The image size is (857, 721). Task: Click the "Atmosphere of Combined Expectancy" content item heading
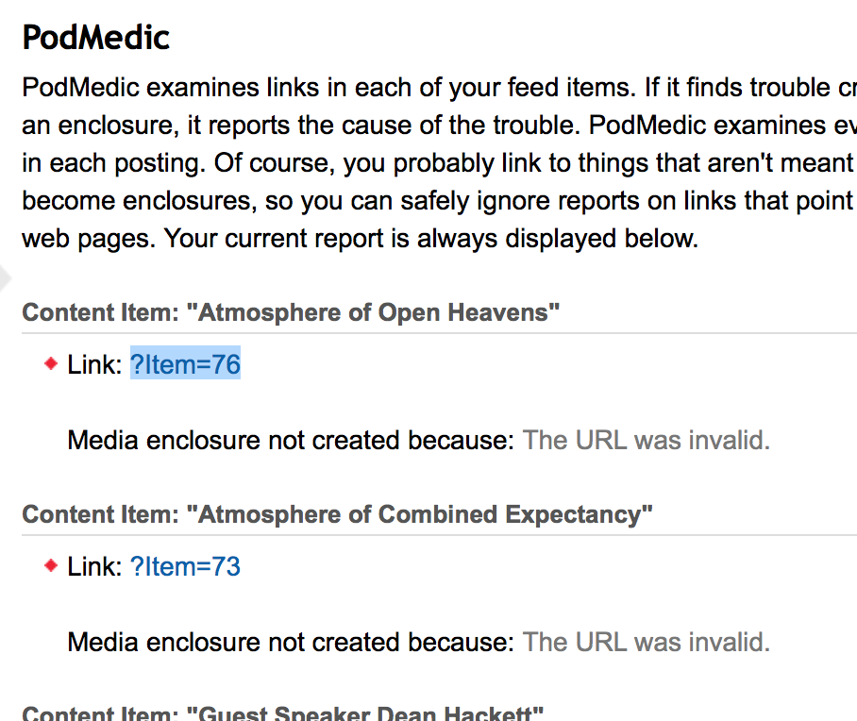click(337, 514)
